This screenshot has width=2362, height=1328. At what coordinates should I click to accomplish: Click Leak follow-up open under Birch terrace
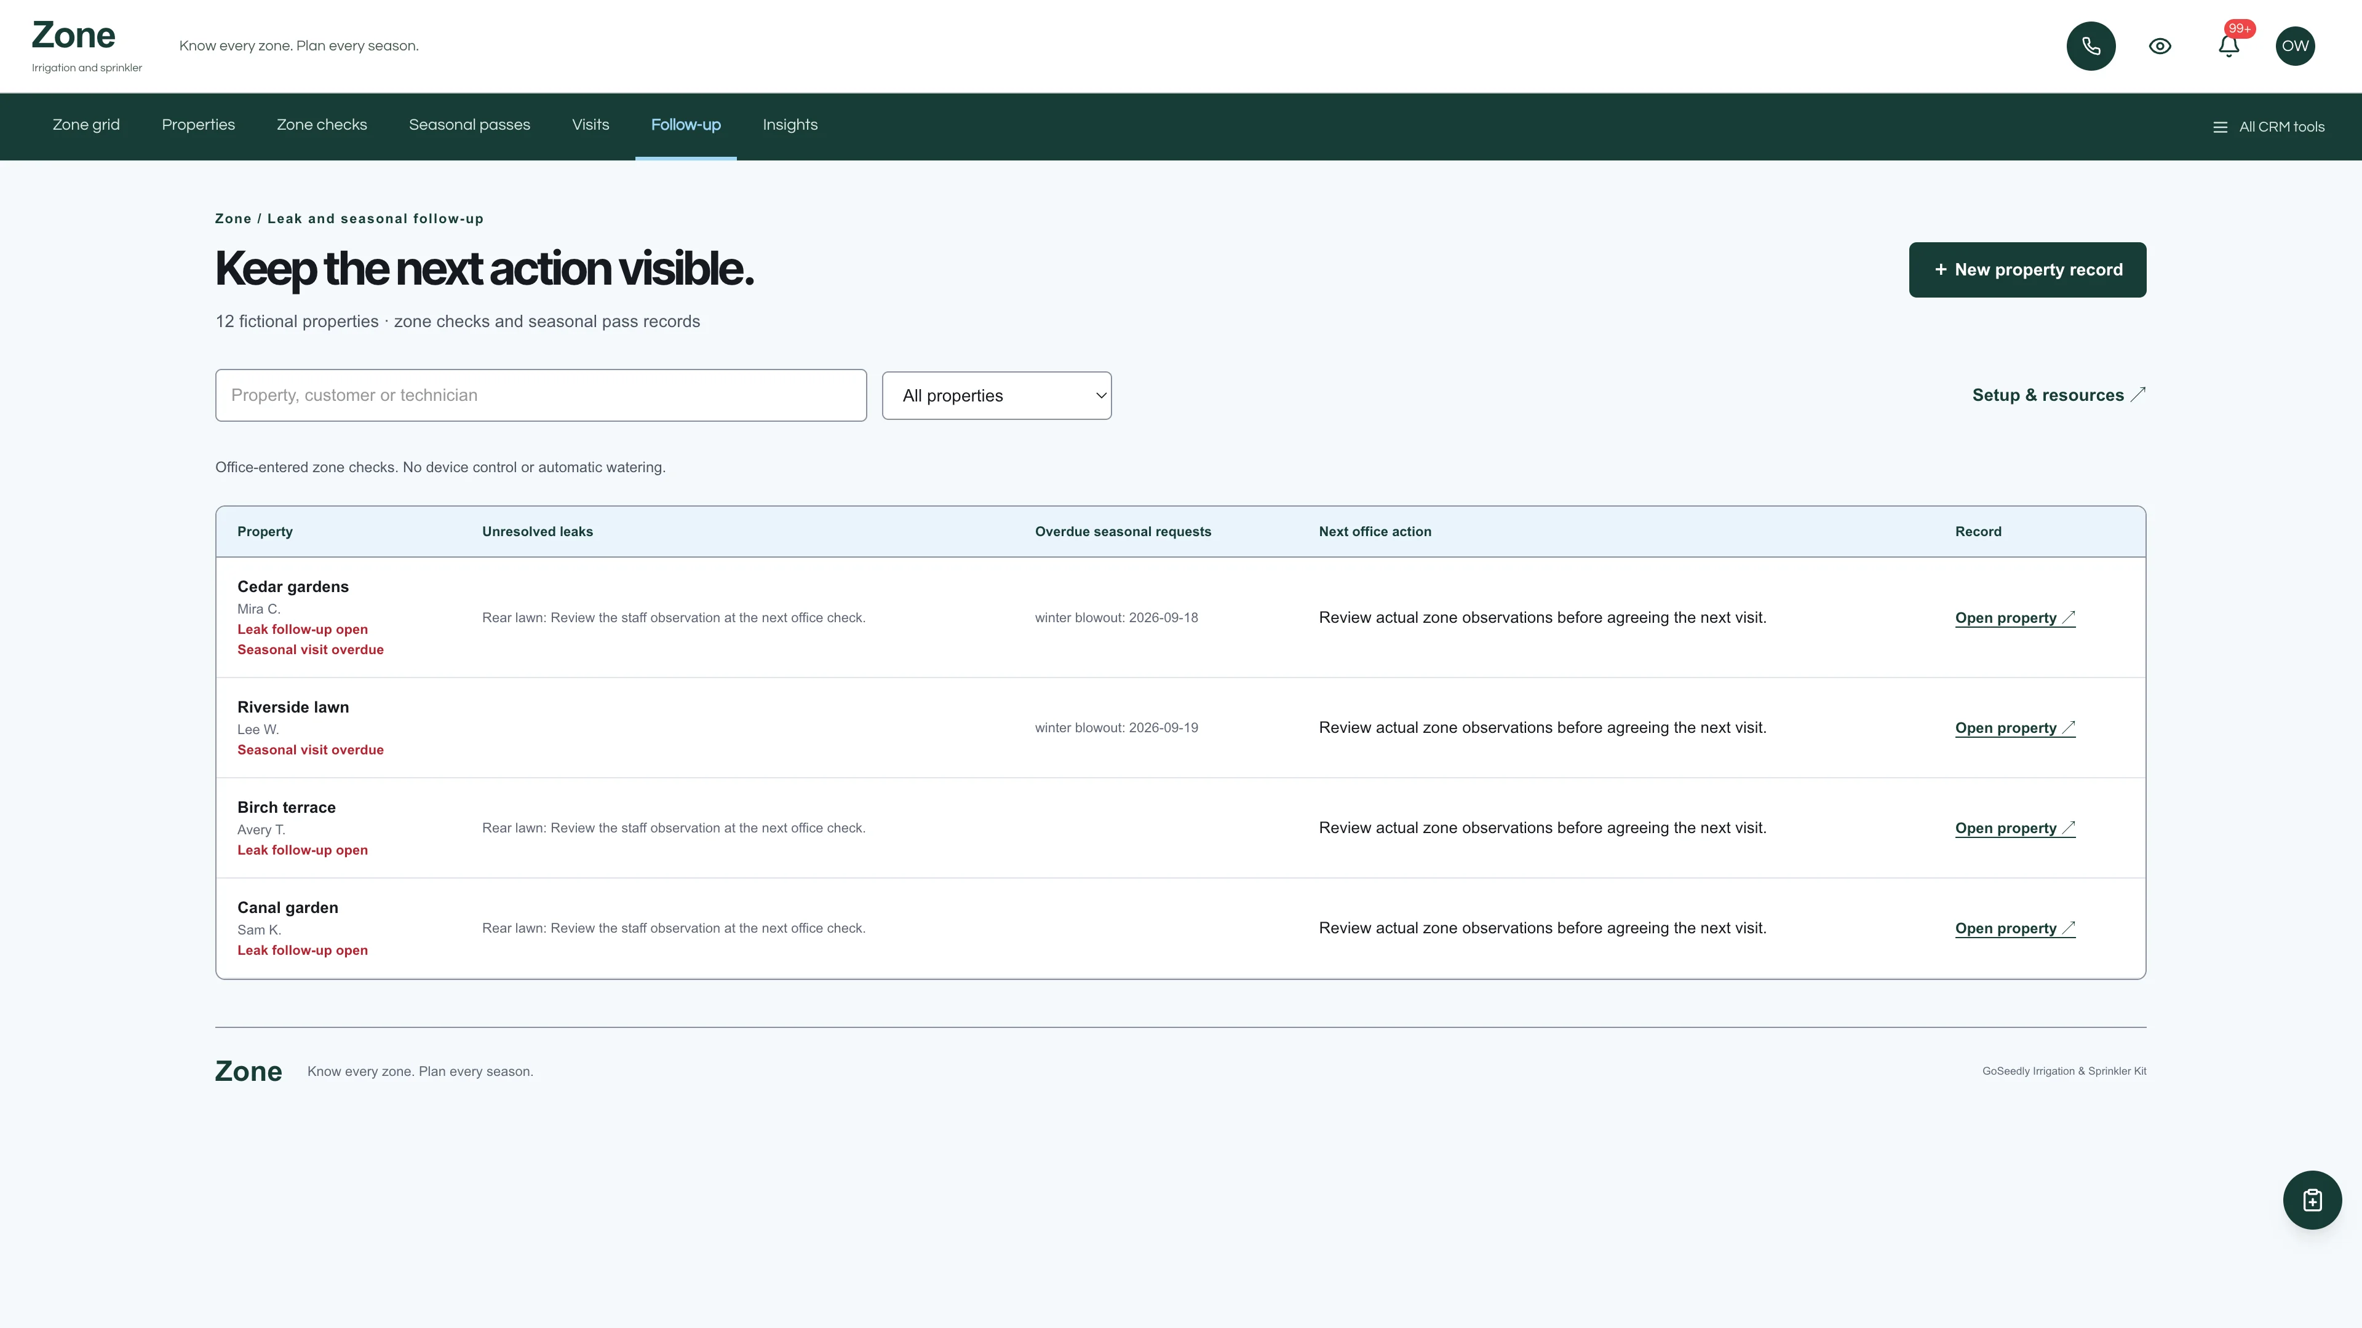click(x=303, y=850)
